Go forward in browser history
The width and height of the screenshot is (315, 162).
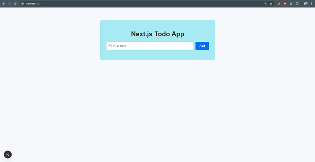[x=10, y=4]
